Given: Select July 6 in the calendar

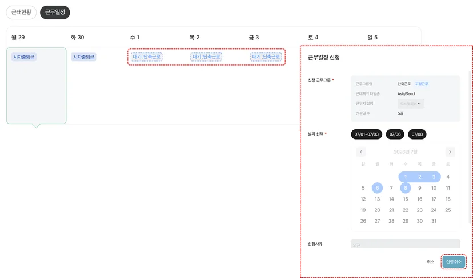Looking at the screenshot, I should pos(377,188).
